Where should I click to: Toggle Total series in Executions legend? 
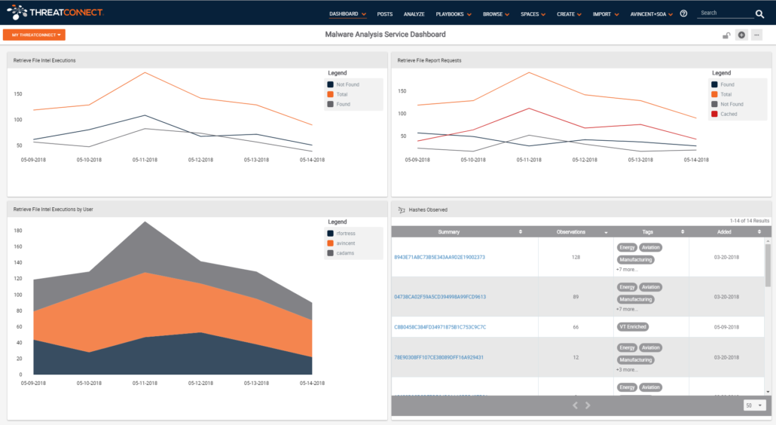point(338,94)
